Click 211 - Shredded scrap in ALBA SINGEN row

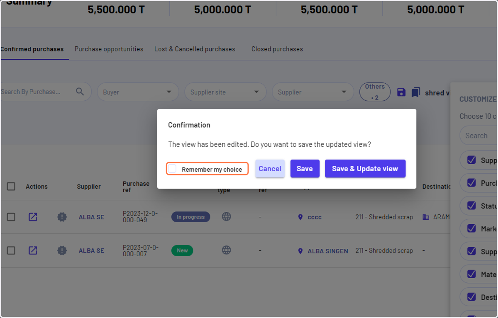pyautogui.click(x=384, y=251)
